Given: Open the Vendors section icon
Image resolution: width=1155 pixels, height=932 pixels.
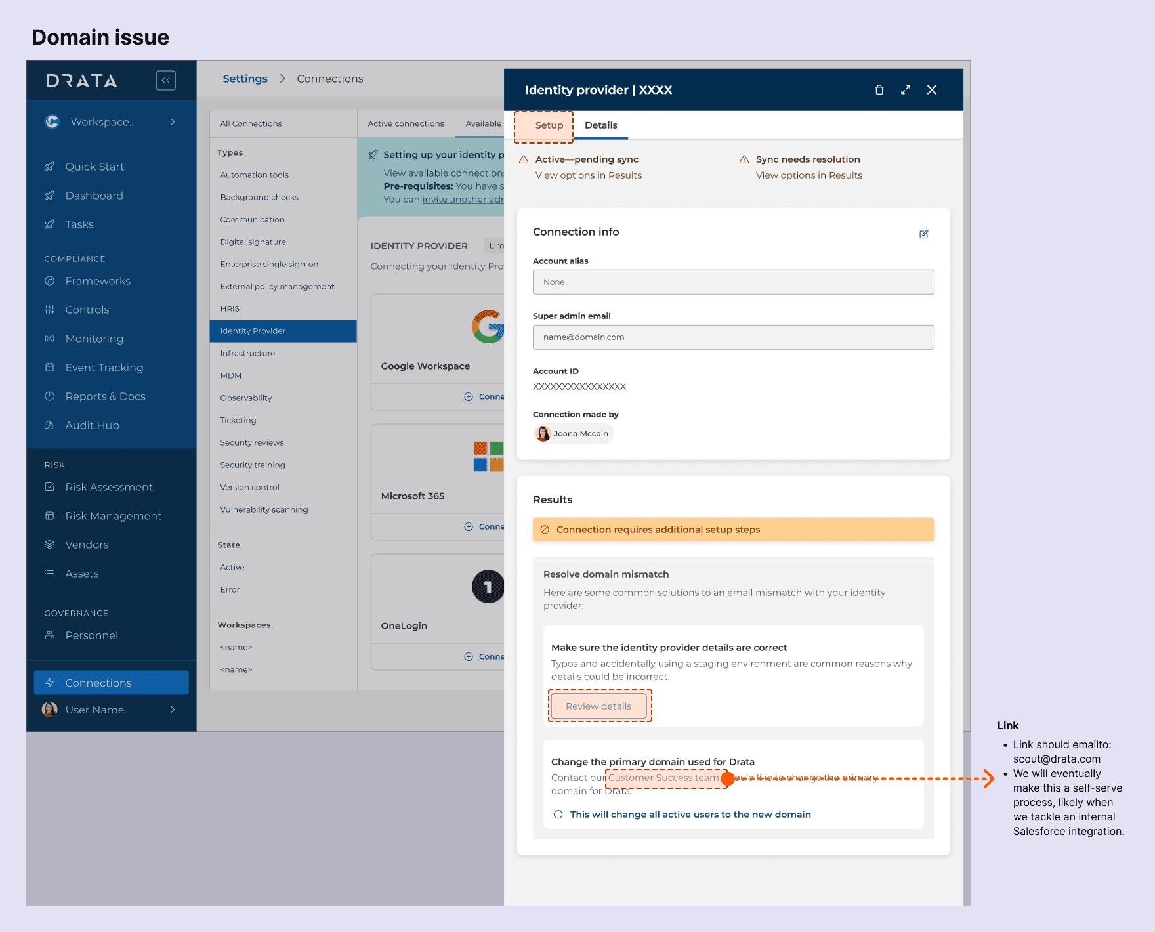Looking at the screenshot, I should [x=49, y=545].
